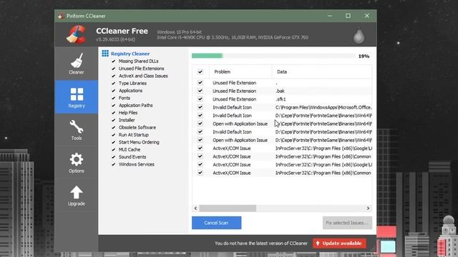Toggle Obsolete Software check mark
Image resolution: width=458 pixels, height=257 pixels.
113,127
